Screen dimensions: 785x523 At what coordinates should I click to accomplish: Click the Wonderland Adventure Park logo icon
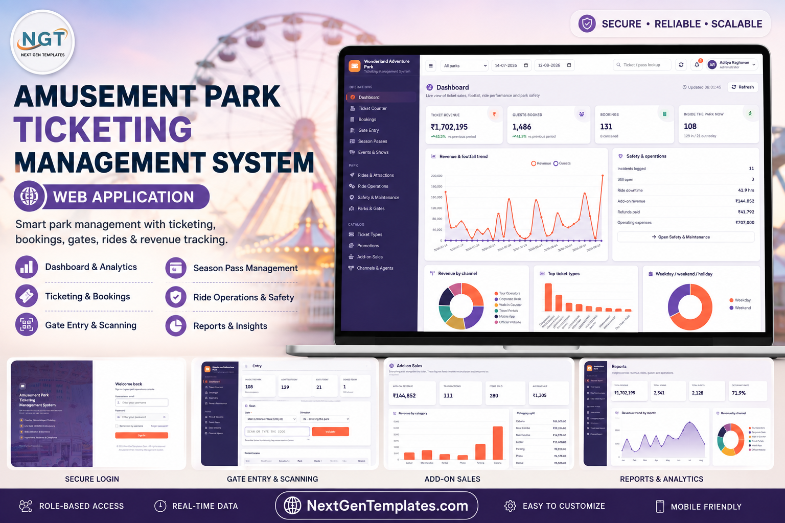point(354,66)
